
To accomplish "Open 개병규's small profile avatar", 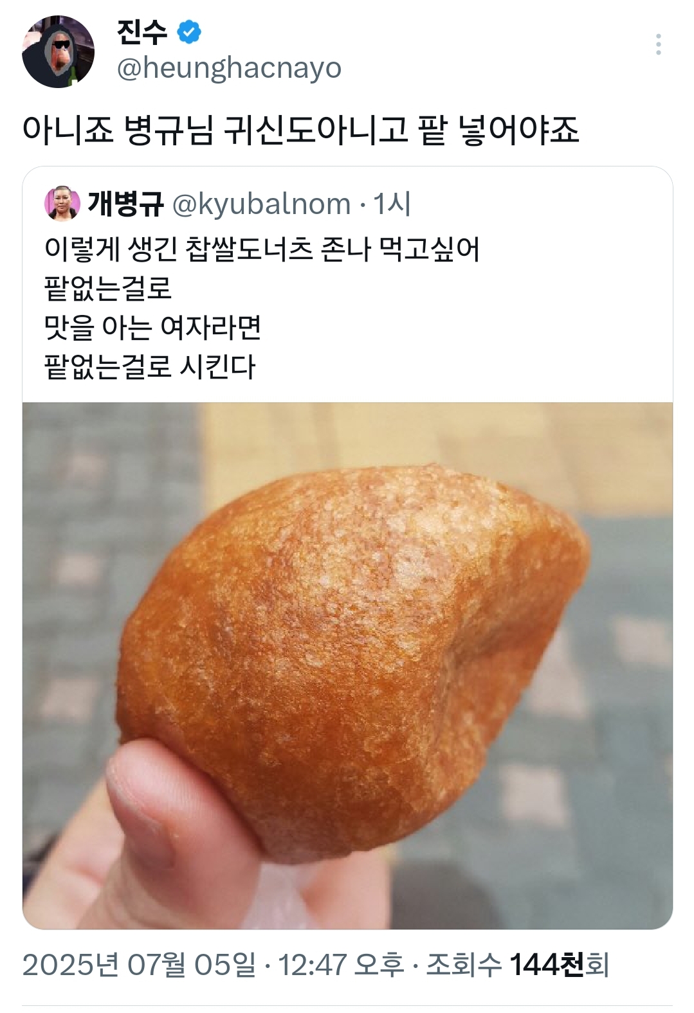I will (62, 204).
